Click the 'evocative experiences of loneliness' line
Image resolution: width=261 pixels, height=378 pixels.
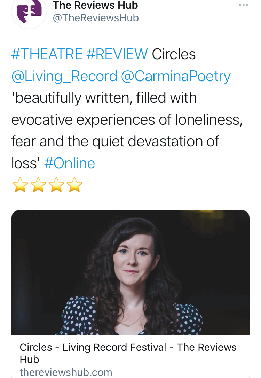(127, 120)
